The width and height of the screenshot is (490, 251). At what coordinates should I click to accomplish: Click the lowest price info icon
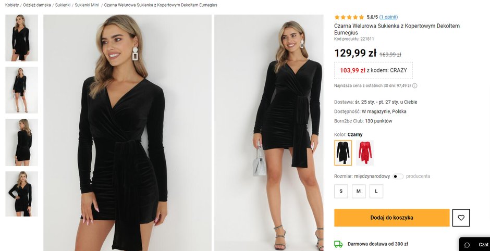[415, 85]
